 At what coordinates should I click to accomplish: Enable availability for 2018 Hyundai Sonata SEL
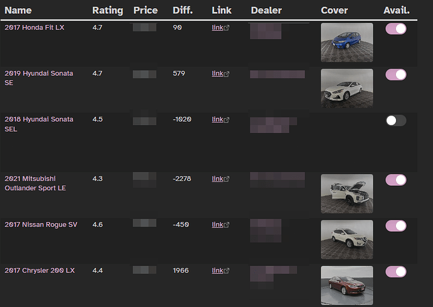[396, 121]
